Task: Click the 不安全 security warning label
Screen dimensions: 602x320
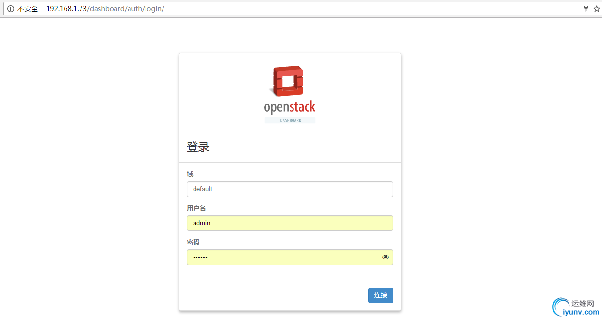Action: (28, 9)
